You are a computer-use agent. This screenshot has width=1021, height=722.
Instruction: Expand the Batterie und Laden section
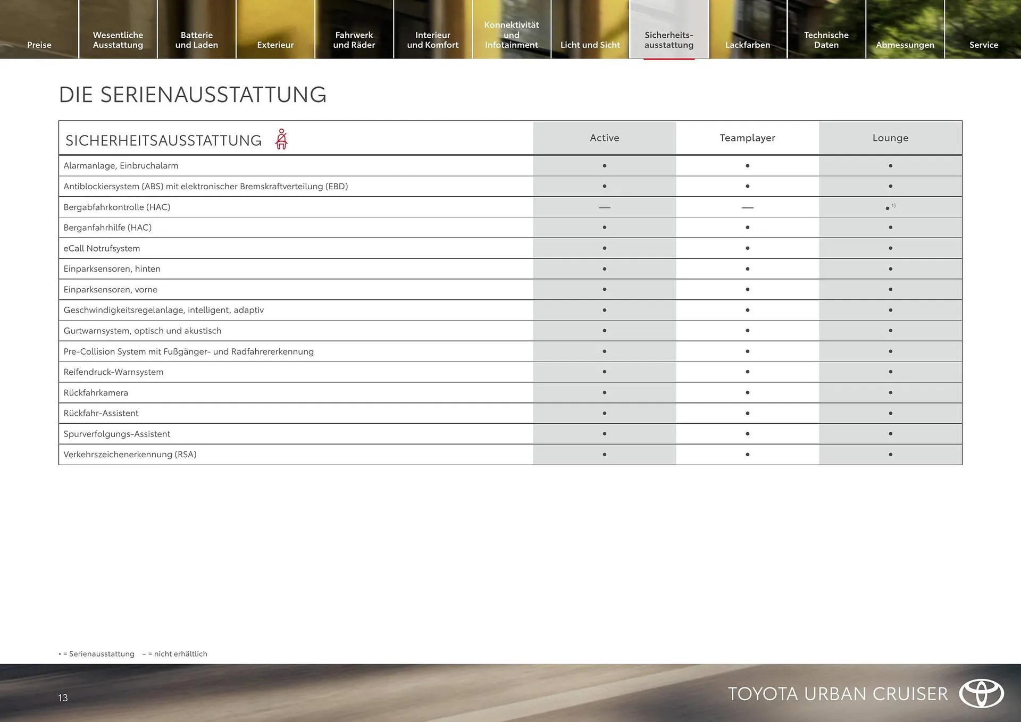(x=196, y=40)
